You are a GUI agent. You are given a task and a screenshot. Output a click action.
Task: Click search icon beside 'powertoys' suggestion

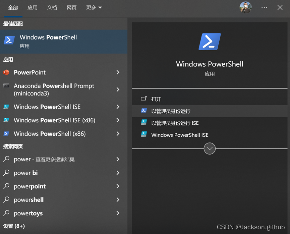click(6, 213)
